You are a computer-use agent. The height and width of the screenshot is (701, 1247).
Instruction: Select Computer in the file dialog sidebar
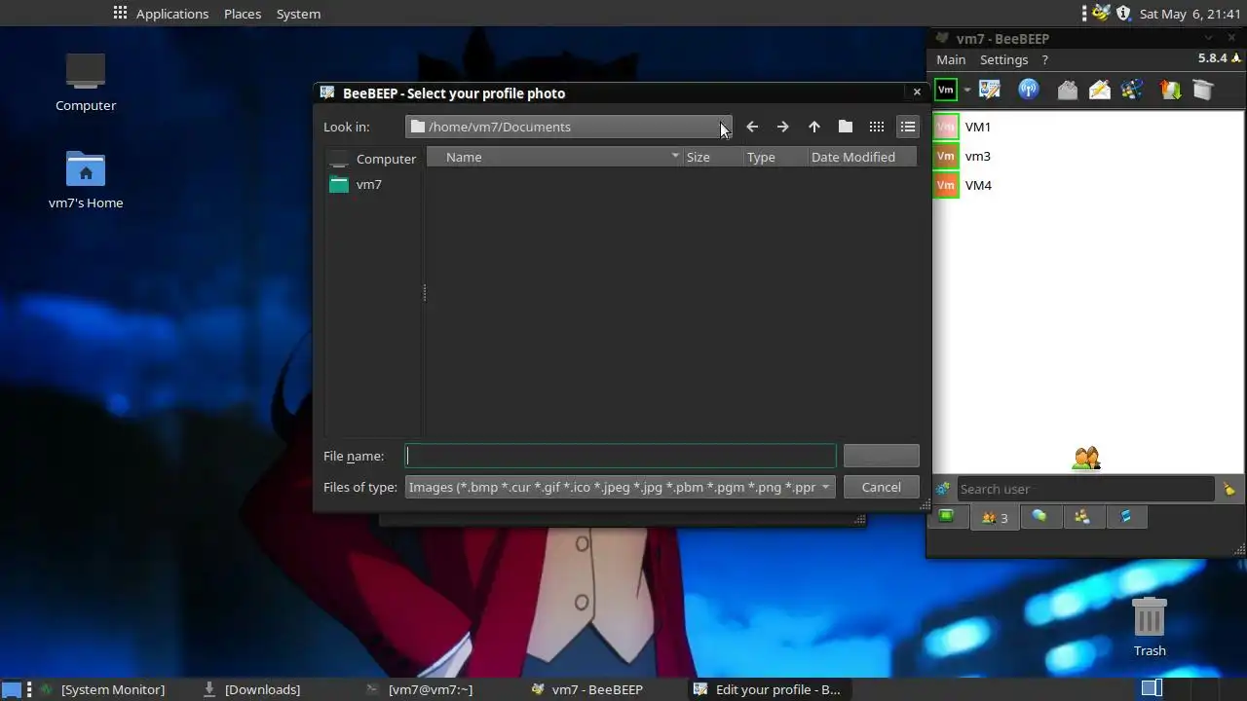coord(373,159)
